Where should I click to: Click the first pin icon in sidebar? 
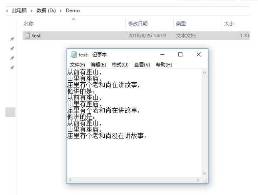pos(12,39)
